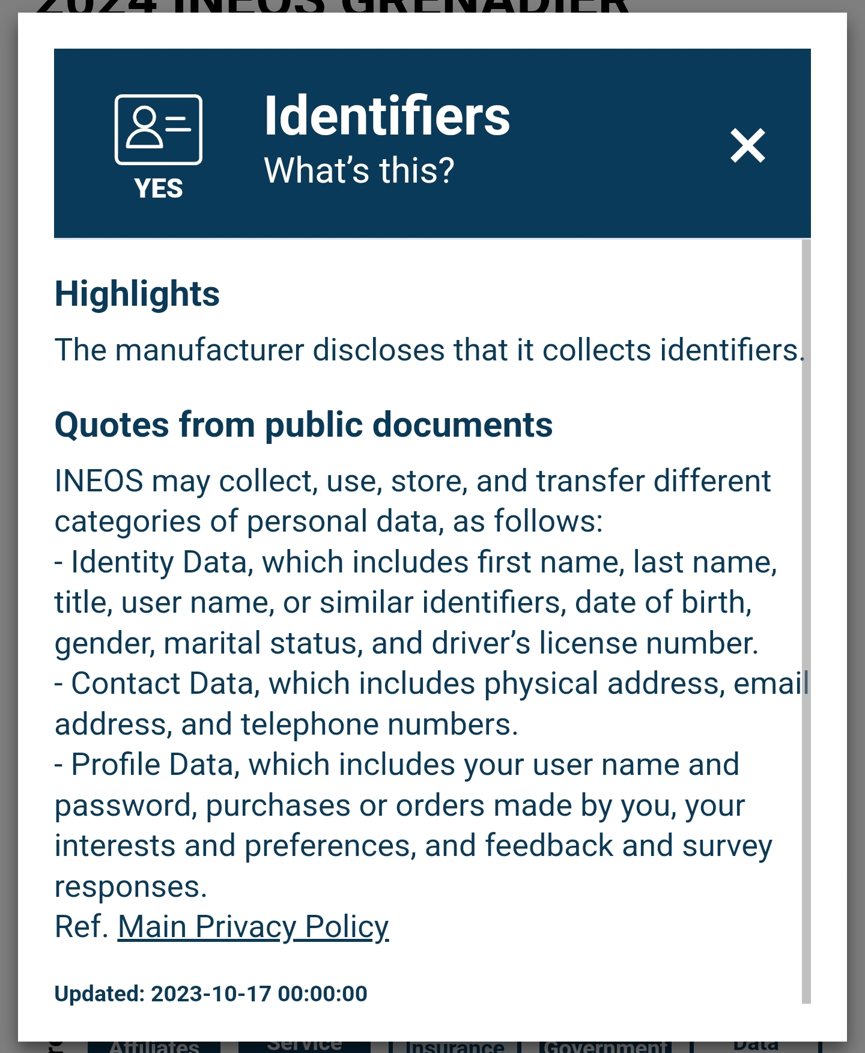Click the YES label under the ID icon
Image resolution: width=865 pixels, height=1053 pixels.
pyautogui.click(x=159, y=189)
